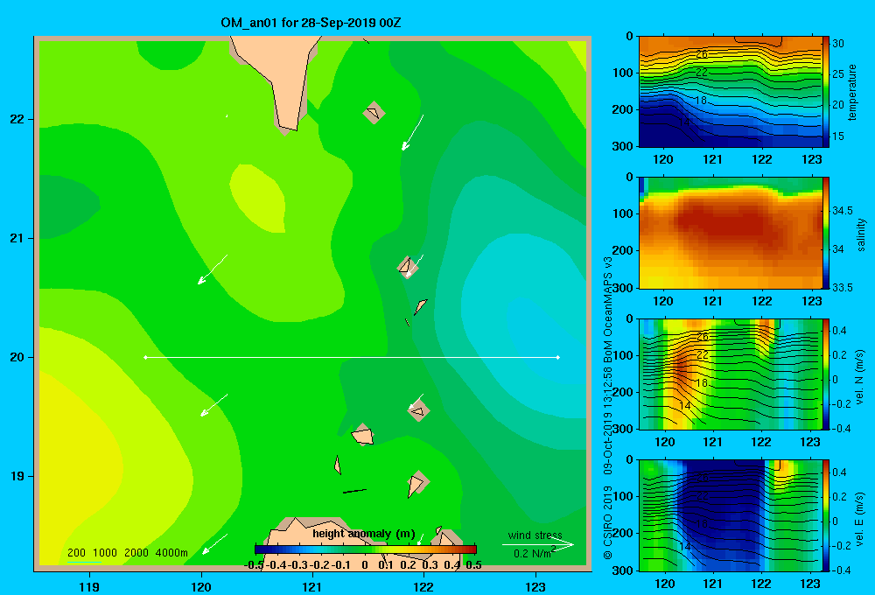Select the 'vel. N (m/s)' axis label
This screenshot has height=595, width=875.
click(x=860, y=377)
